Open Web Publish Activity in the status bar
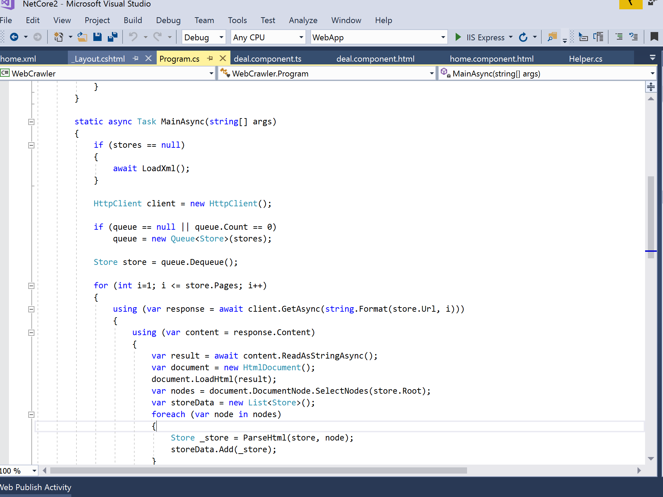Image resolution: width=663 pixels, height=497 pixels. (x=35, y=487)
